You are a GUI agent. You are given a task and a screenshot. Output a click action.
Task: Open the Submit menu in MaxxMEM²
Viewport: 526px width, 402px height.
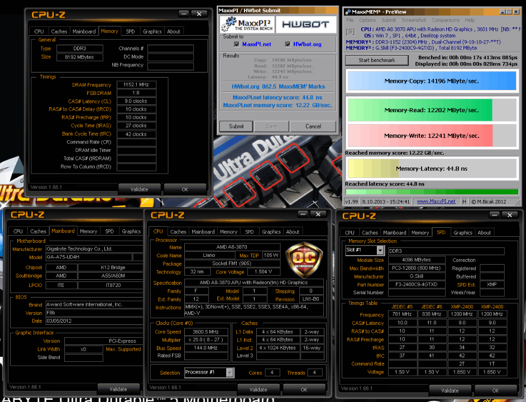389,20
